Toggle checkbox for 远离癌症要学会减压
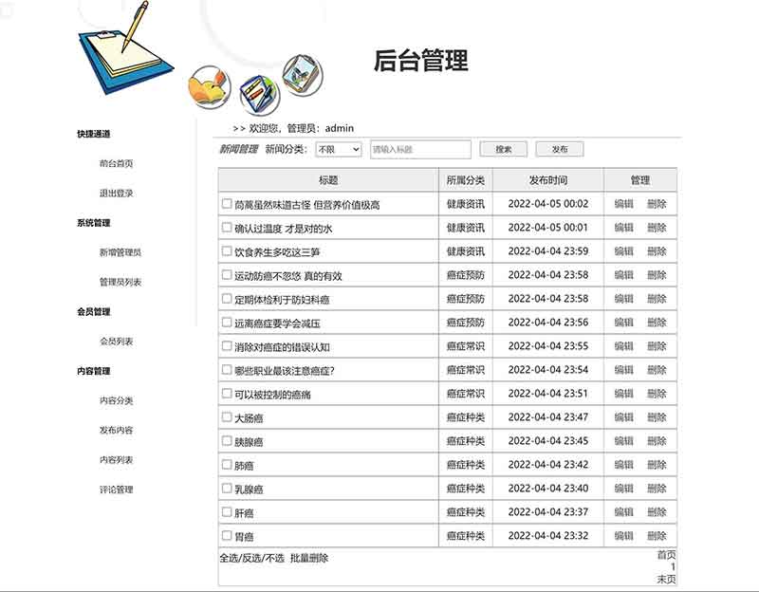The image size is (759, 592). click(227, 322)
